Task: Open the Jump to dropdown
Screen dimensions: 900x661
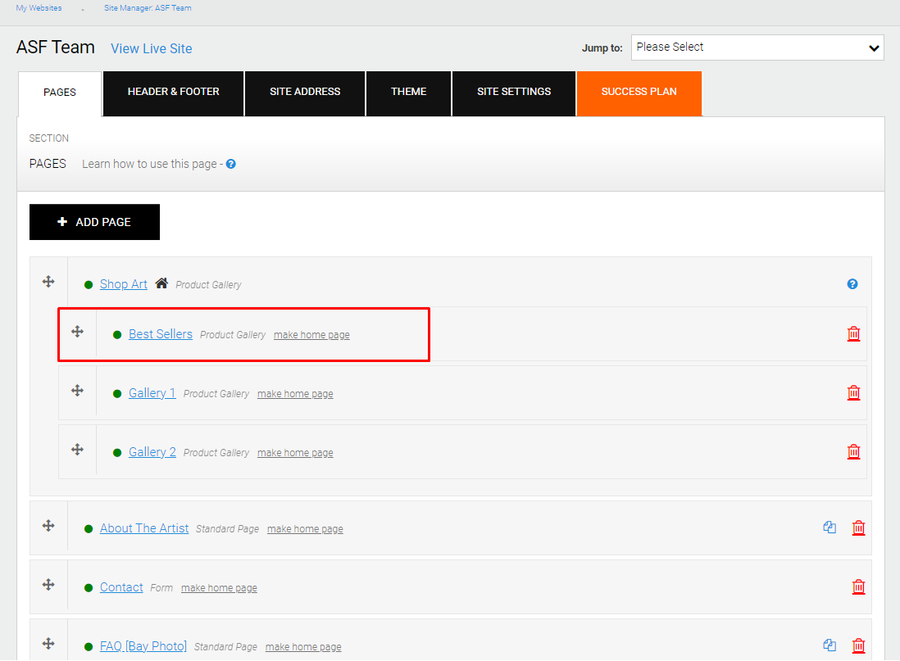Action: (757, 48)
